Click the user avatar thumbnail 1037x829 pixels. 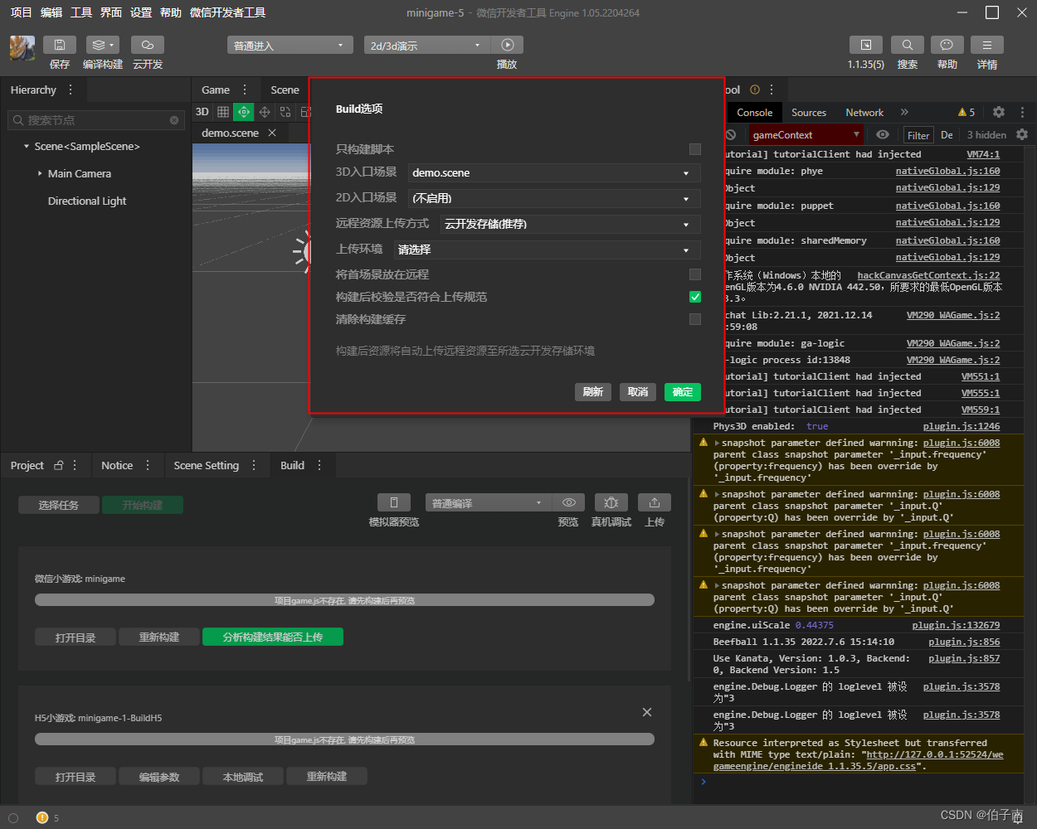(22, 48)
